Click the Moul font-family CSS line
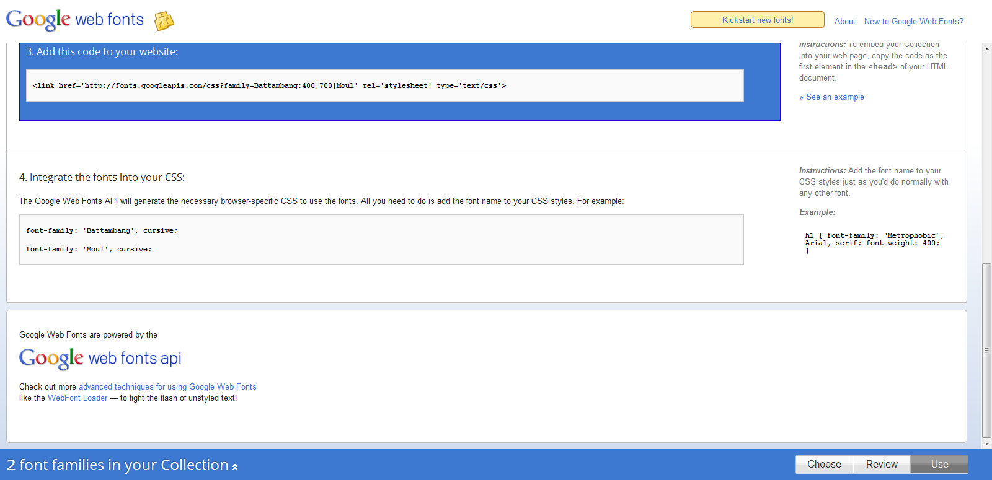Image resolution: width=992 pixels, height=480 pixels. pyautogui.click(x=89, y=249)
